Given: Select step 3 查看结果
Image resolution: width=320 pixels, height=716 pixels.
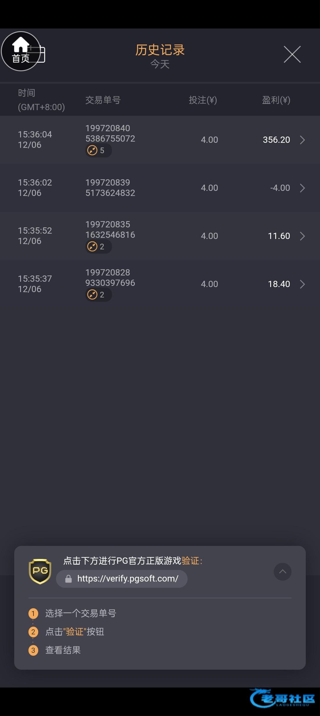Looking at the screenshot, I should coord(63,650).
